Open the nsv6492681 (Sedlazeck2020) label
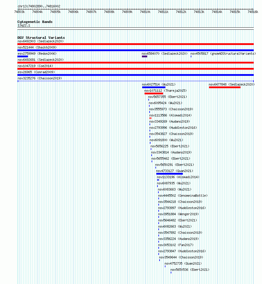Image resolution: width=262 pixels, height=284 pixels. tap(41, 60)
